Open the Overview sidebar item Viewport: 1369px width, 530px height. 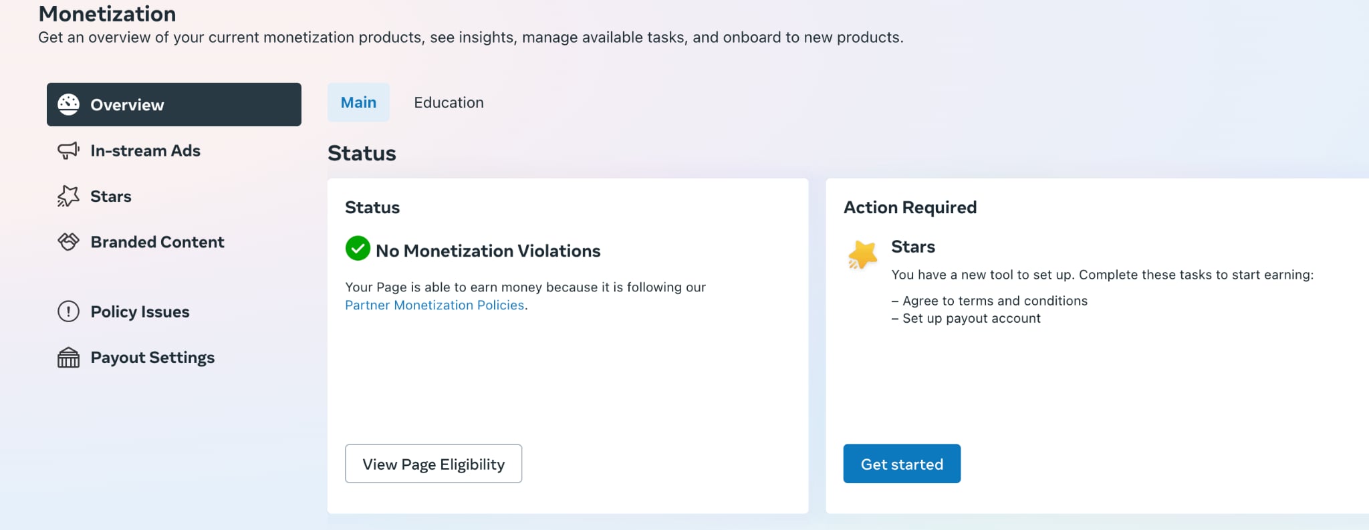coord(174,104)
